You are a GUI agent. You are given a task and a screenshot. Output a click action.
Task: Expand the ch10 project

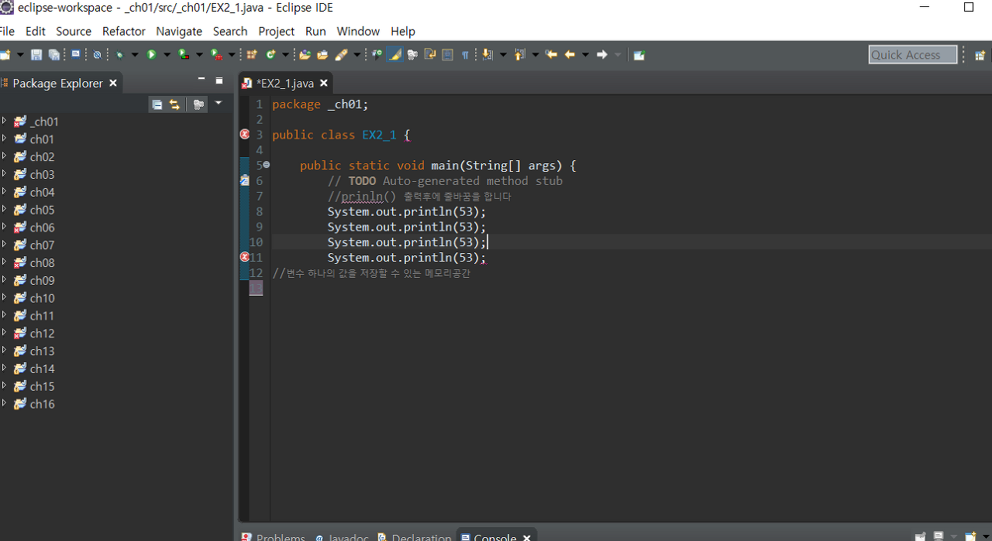[4, 298]
